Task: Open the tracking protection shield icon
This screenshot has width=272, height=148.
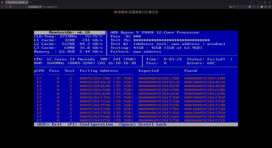Action: tap(26, 7)
